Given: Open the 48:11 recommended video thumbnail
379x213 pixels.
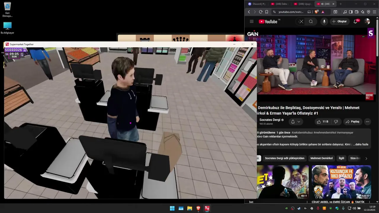Looking at the screenshot, I should 283,182.
